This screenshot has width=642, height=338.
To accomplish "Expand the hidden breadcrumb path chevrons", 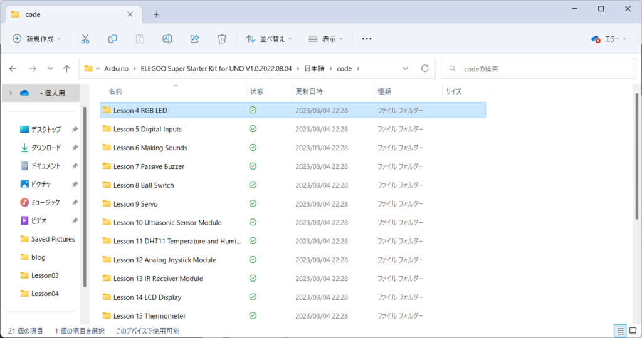I will [98, 69].
